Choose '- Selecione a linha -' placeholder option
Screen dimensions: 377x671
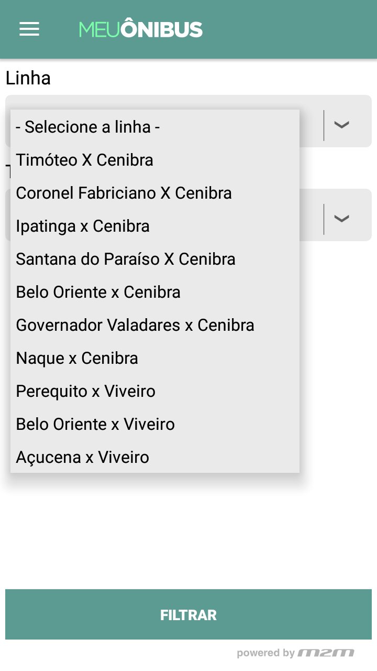(x=87, y=127)
